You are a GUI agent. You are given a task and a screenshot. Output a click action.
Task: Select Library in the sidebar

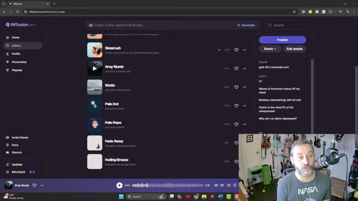22,46
